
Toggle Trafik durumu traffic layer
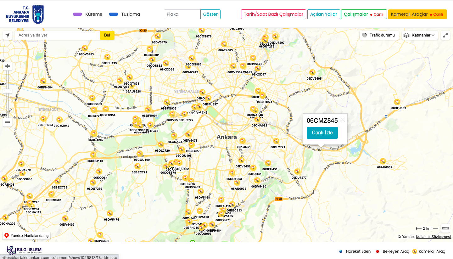point(379,35)
